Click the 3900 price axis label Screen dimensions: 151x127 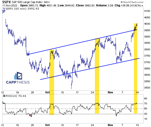pos(147,36)
